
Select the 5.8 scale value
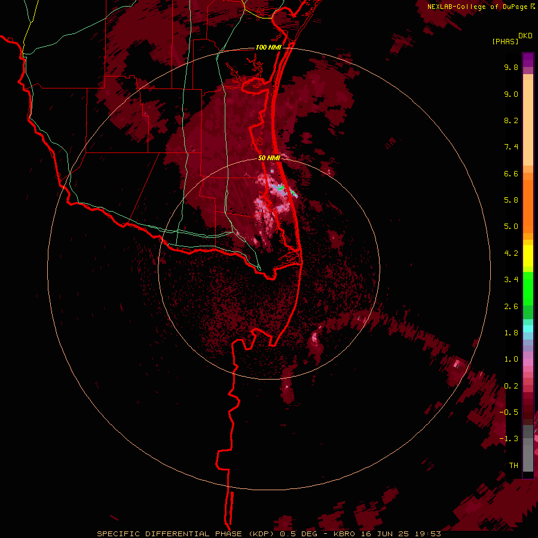point(511,200)
